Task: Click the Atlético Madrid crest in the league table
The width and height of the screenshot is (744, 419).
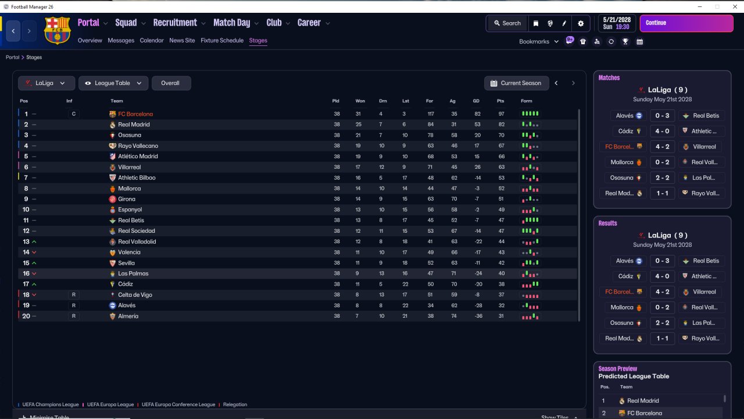Action: (x=113, y=157)
